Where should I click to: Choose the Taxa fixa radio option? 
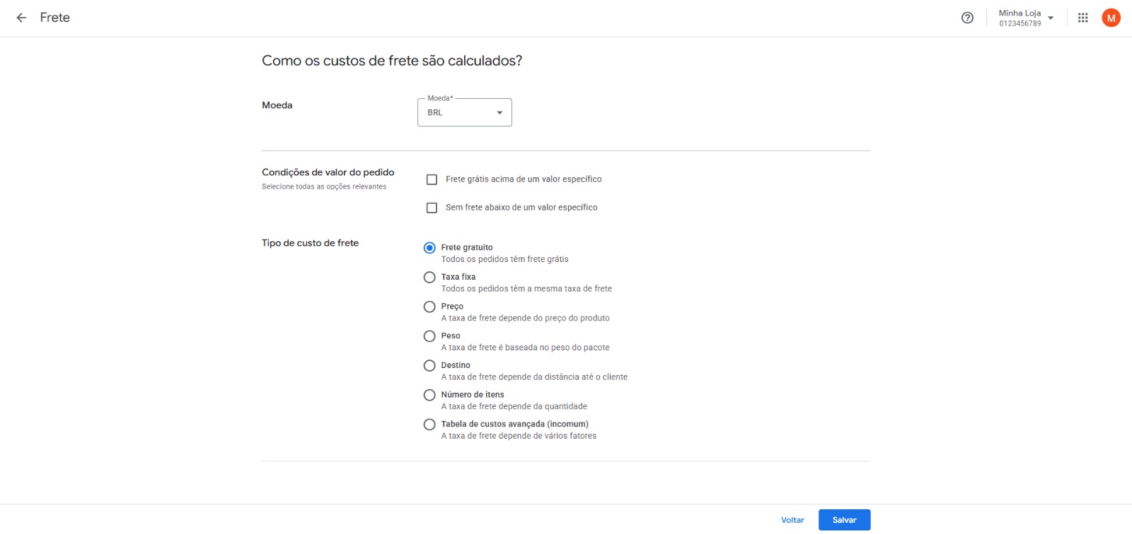tap(429, 278)
